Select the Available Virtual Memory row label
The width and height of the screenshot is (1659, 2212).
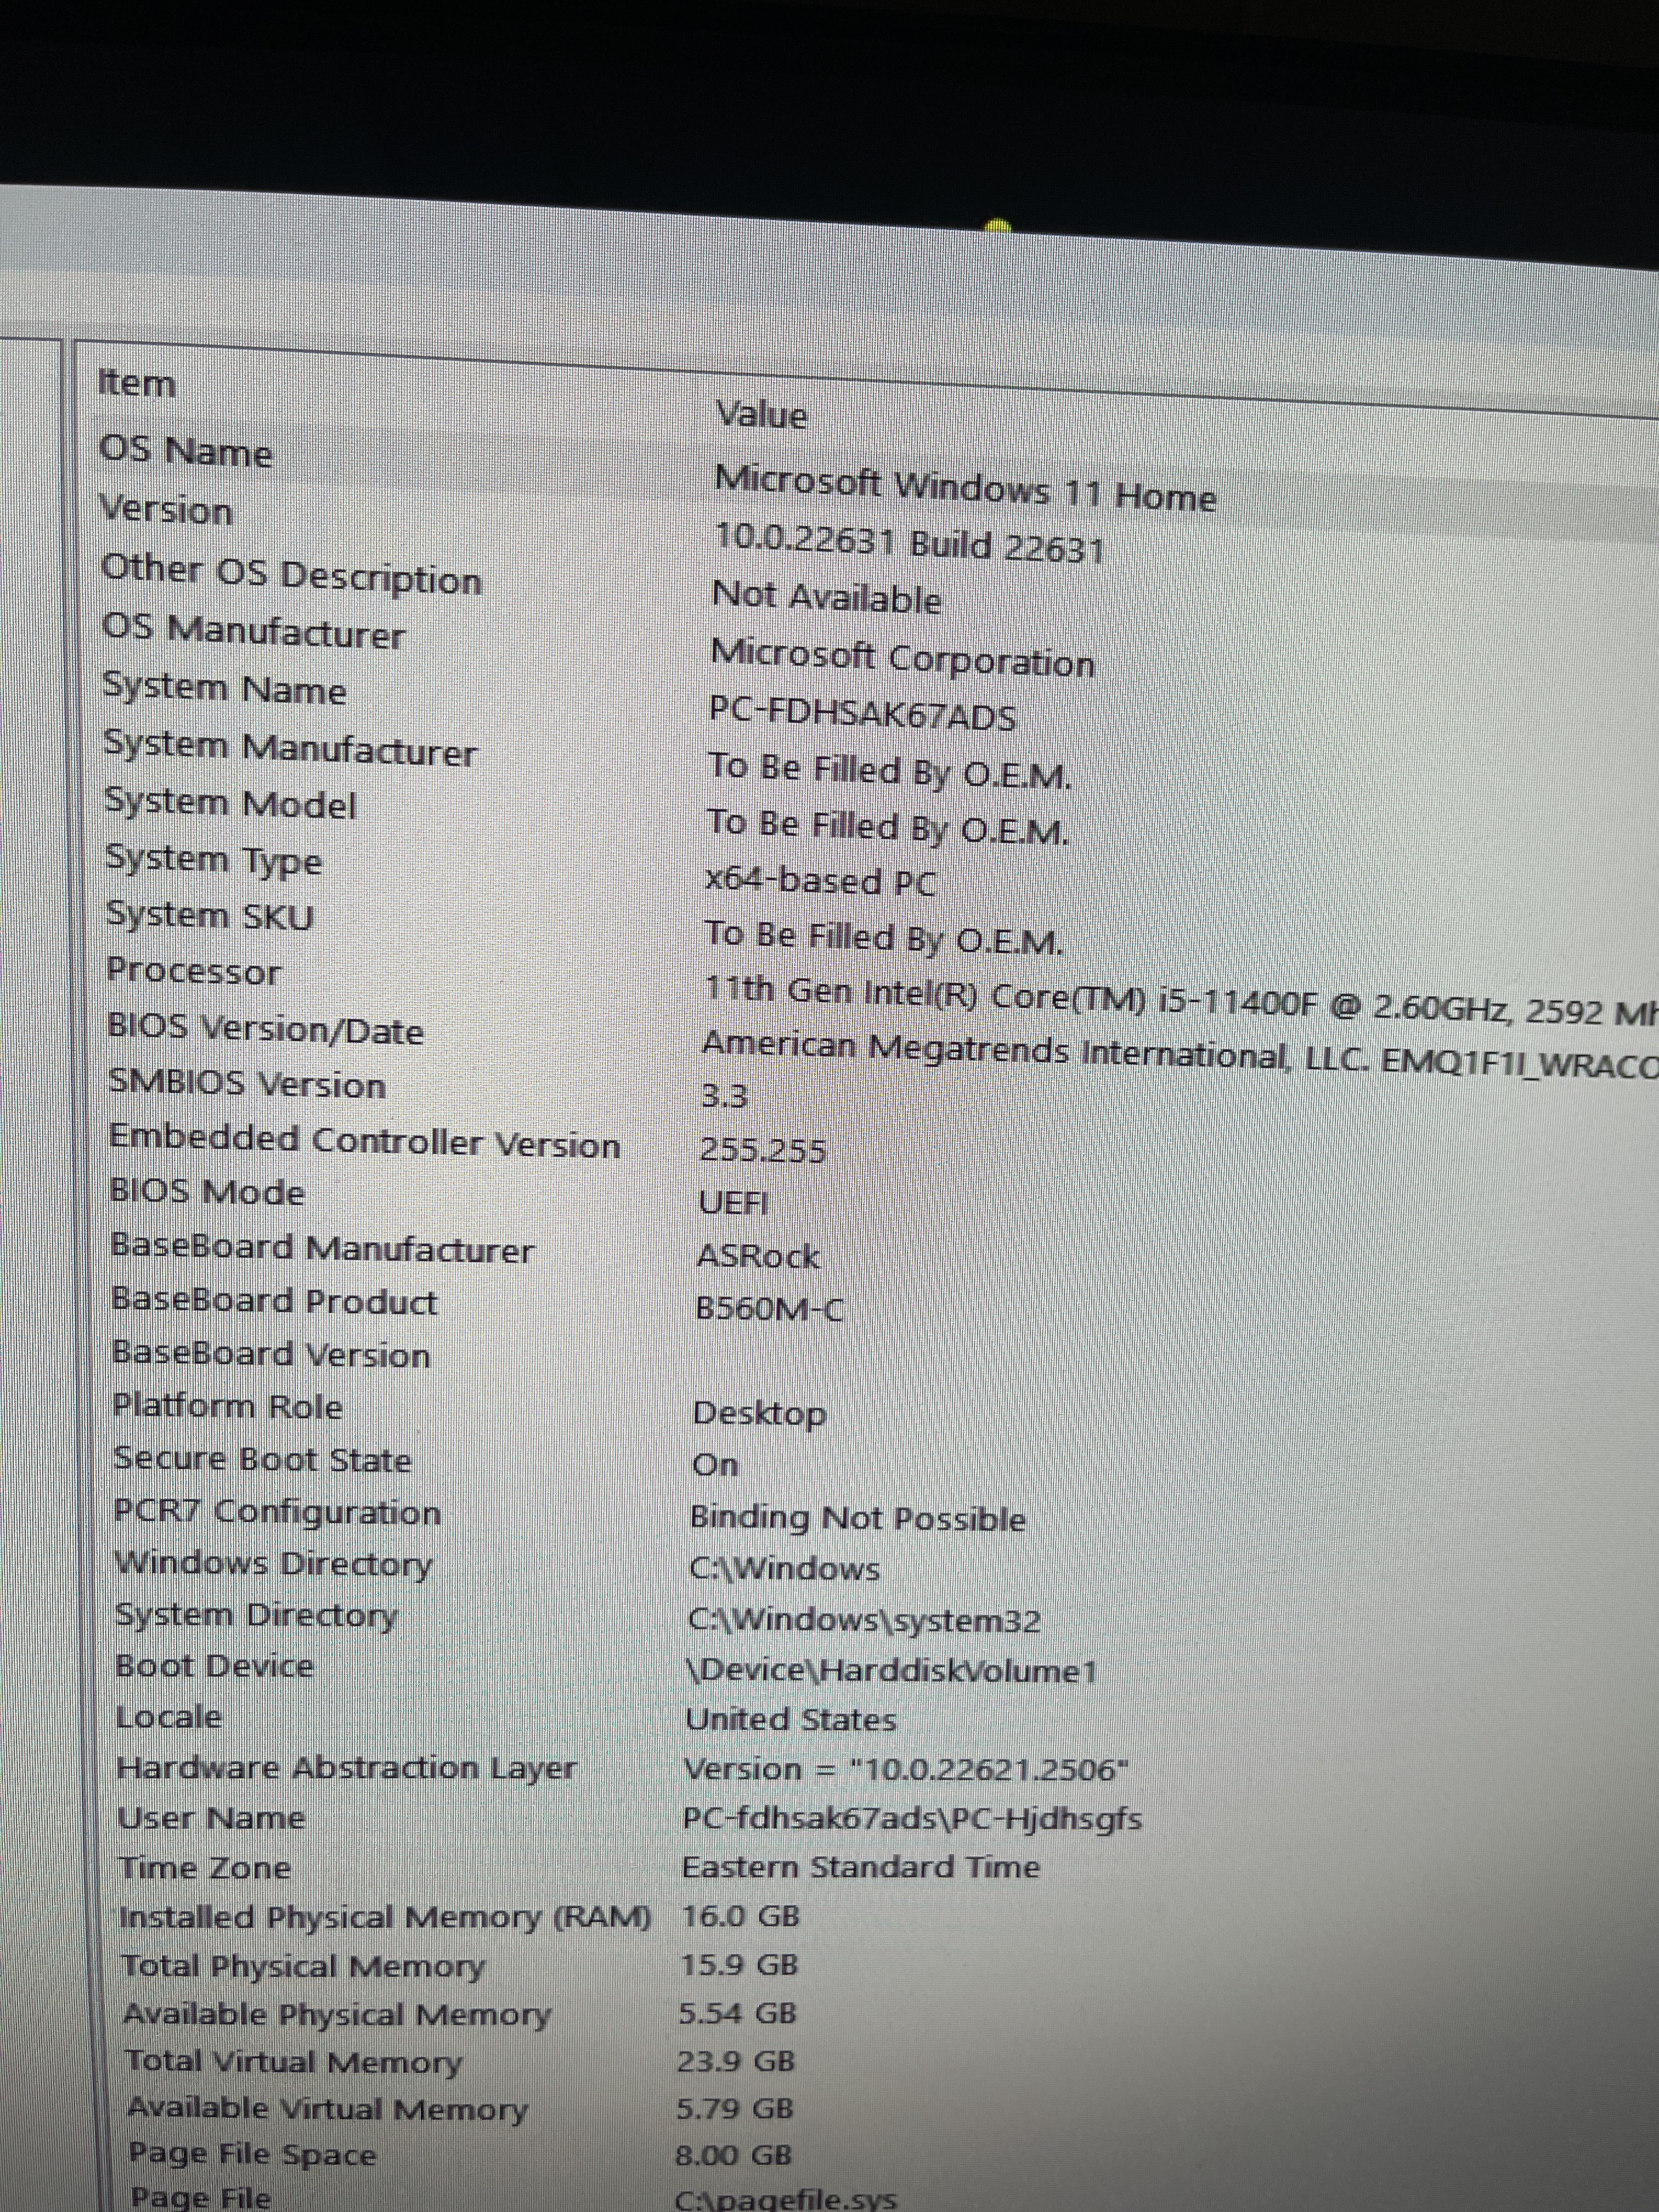point(327,2109)
